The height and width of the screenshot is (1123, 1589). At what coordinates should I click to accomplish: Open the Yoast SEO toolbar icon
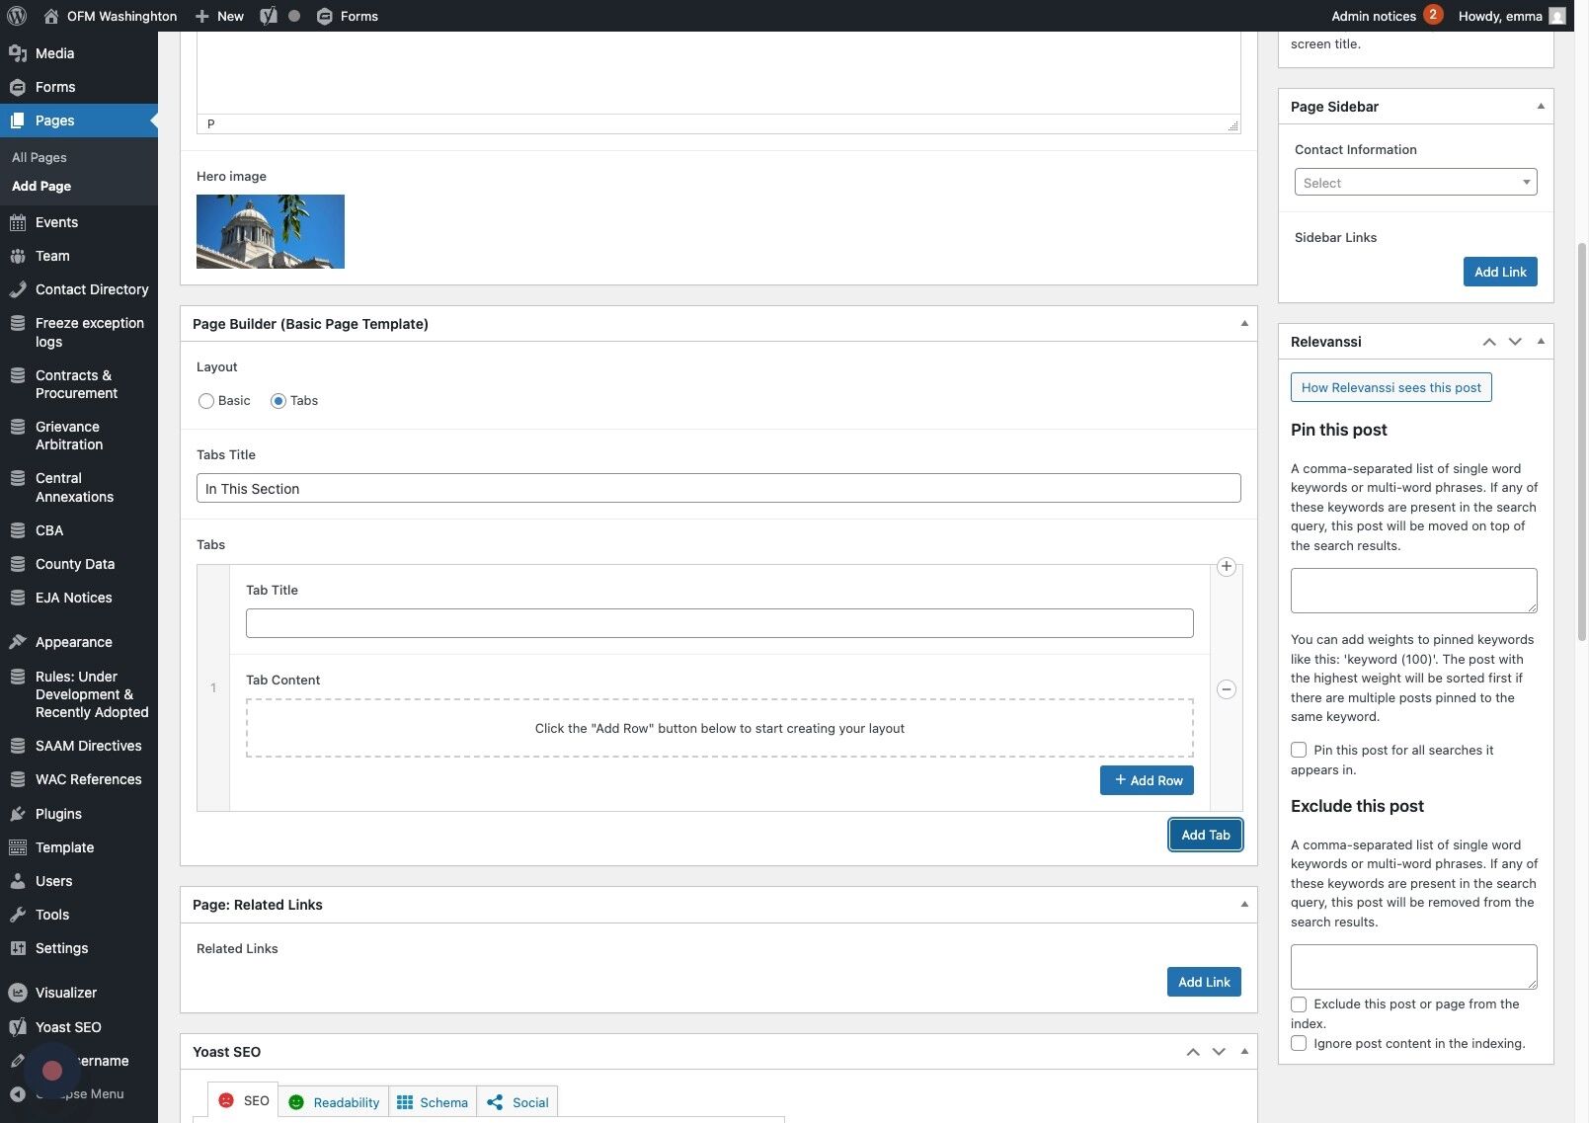(268, 16)
